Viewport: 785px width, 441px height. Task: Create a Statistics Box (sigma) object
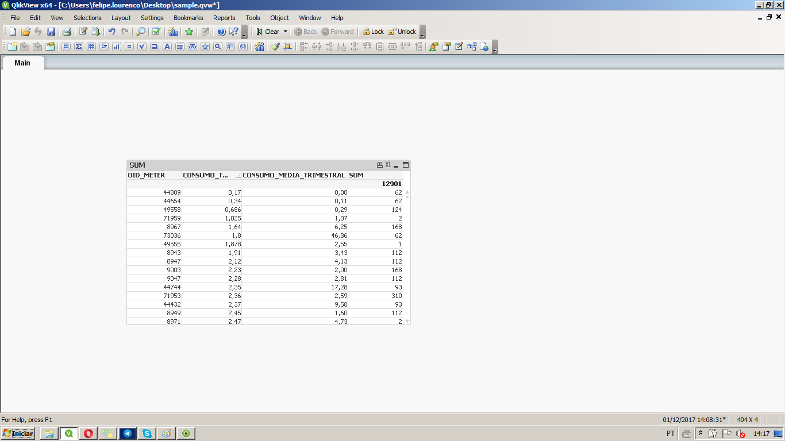click(79, 47)
